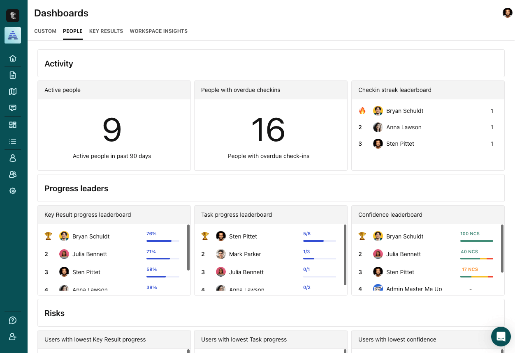The height and width of the screenshot is (353, 515).
Task: Open the folded map icon in sidebar
Action: point(13,92)
